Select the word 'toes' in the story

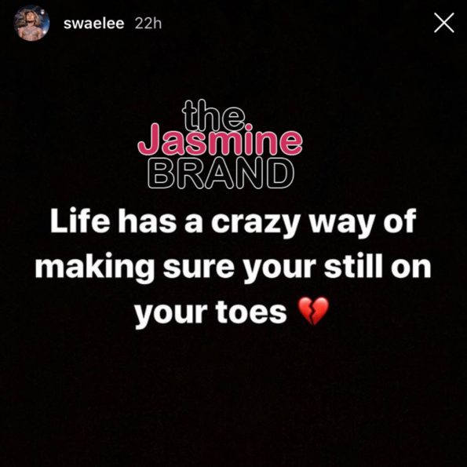tap(251, 312)
